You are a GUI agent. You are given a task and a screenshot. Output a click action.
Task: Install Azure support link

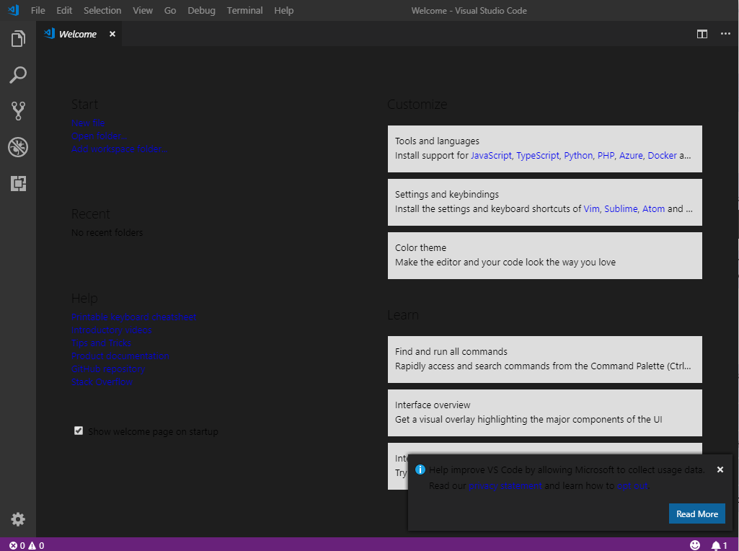pos(631,156)
